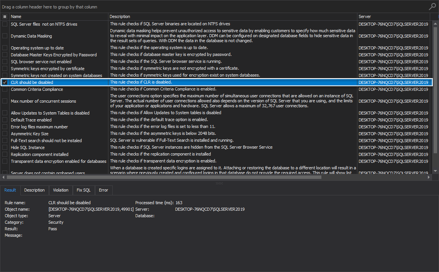The height and width of the screenshot is (272, 439).
Task: Open the Error tab
Action: click(103, 190)
